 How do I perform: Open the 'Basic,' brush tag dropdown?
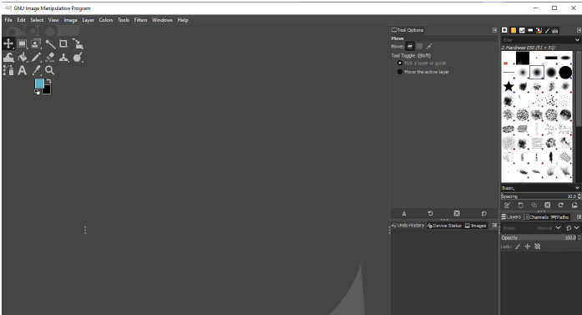[x=577, y=188]
